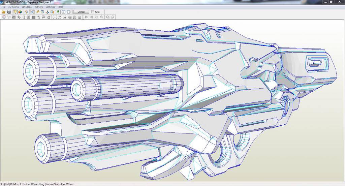Click the last circular rotate icon in toolbar

[113, 17]
